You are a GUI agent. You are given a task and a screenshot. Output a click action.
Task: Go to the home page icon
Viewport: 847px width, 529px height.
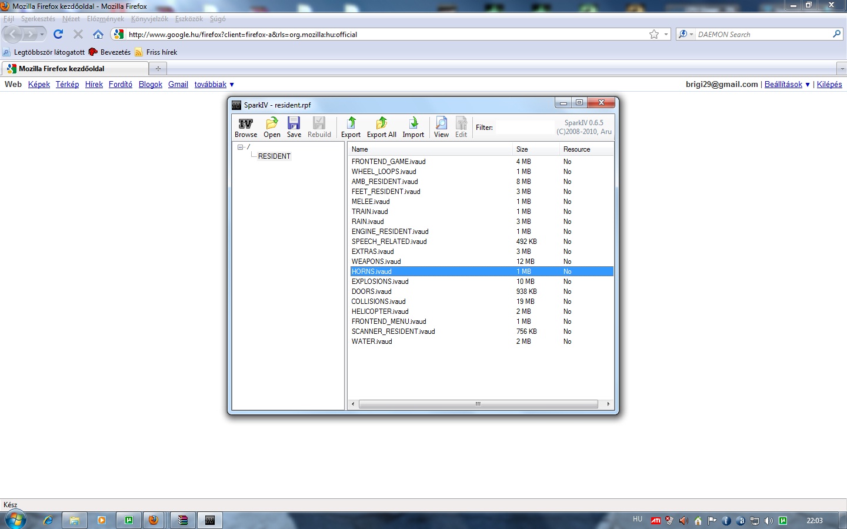pyautogui.click(x=98, y=34)
